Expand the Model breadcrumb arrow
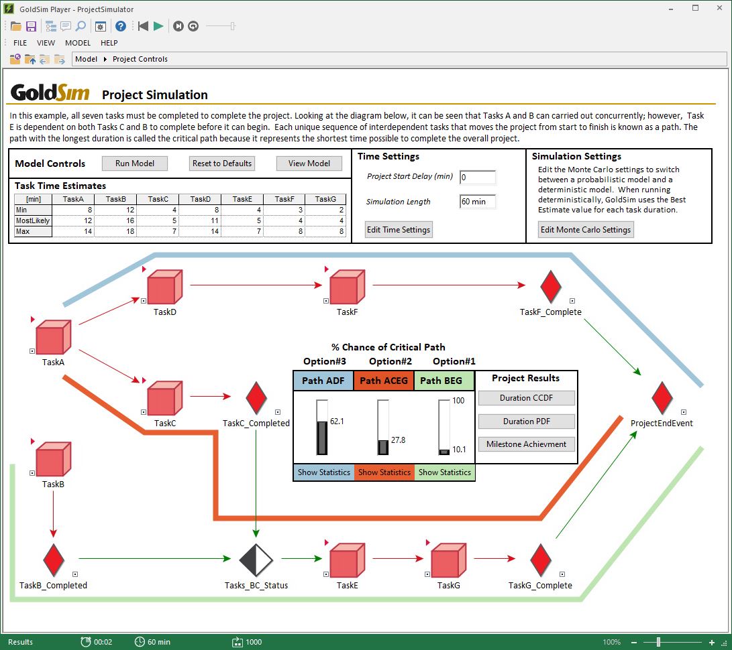 click(x=105, y=58)
